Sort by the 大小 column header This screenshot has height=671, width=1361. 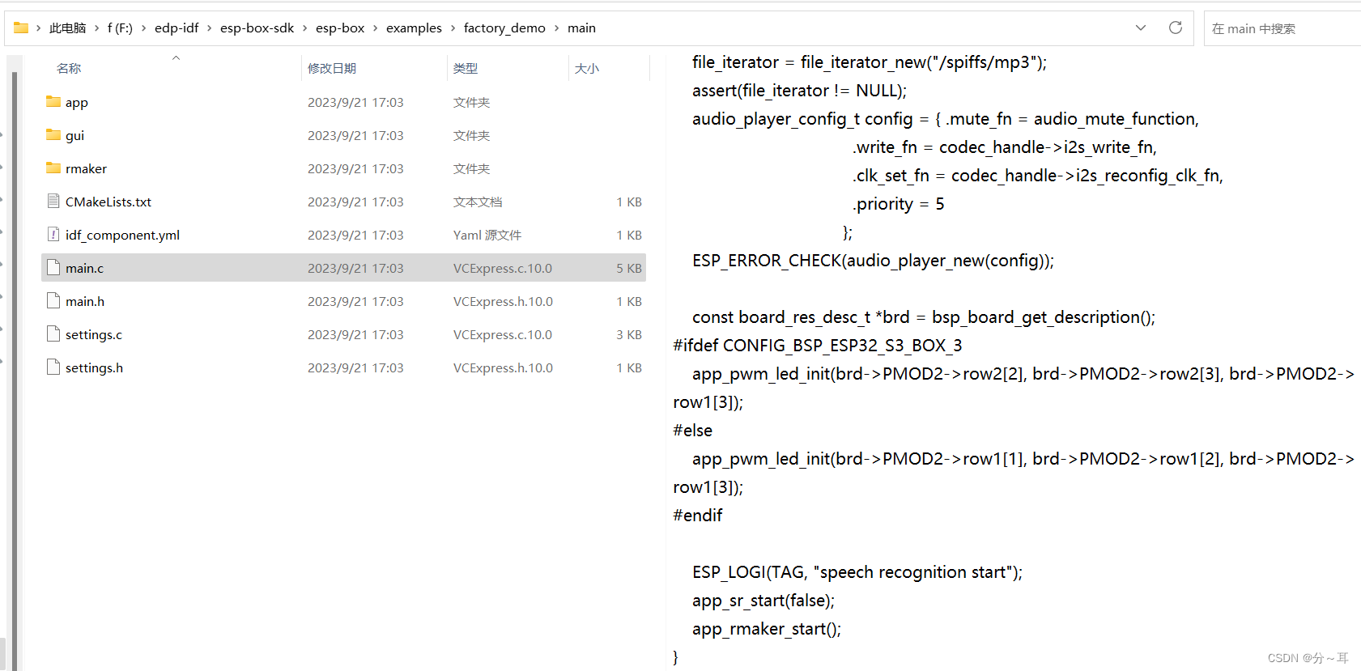point(587,69)
